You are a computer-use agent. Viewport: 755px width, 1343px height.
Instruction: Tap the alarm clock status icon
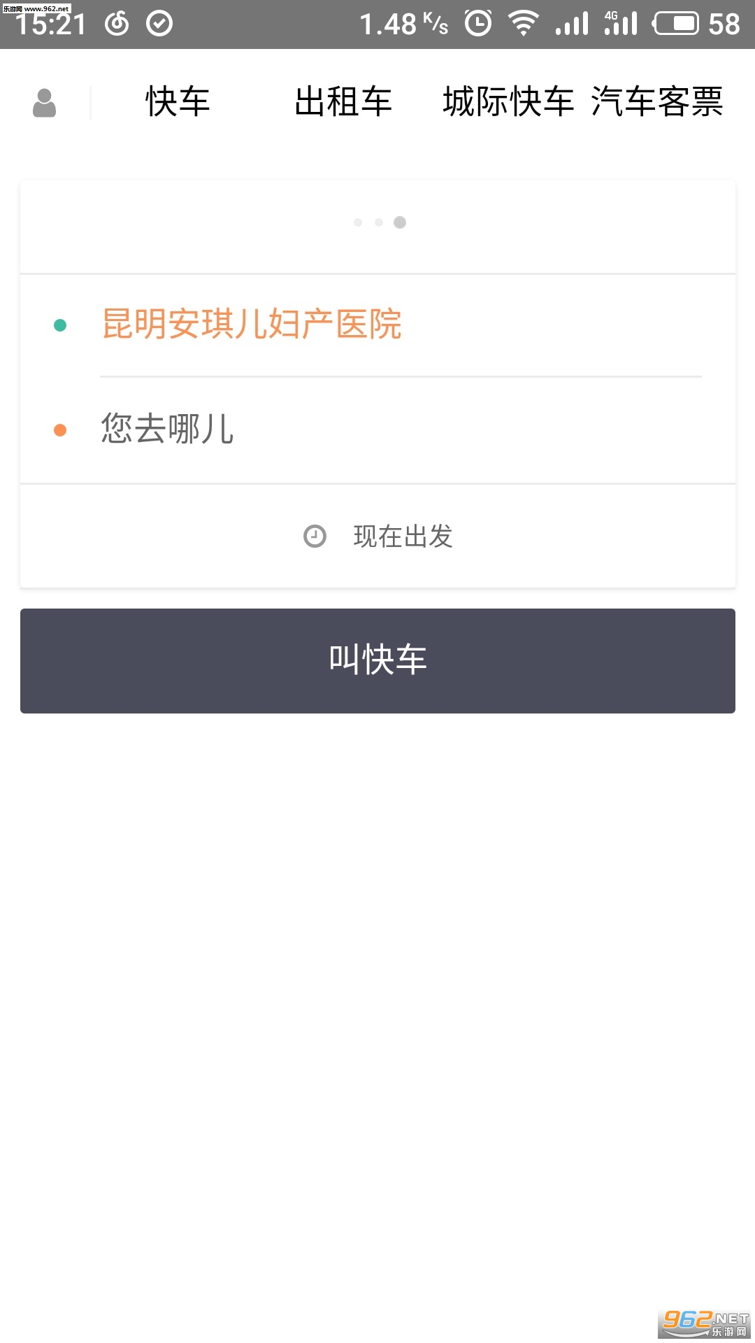478,24
